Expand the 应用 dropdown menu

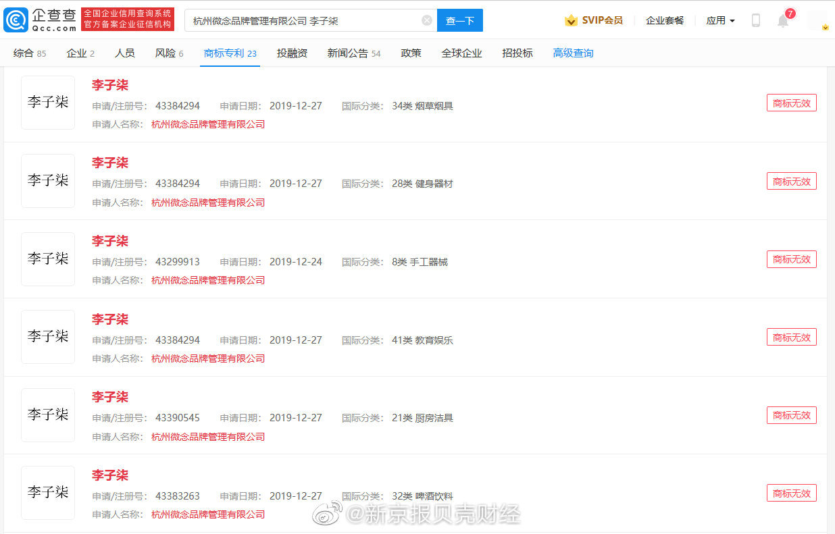tap(720, 20)
